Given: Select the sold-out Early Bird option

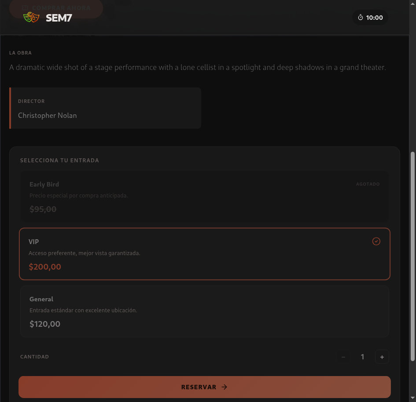Looking at the screenshot, I should coord(204,196).
